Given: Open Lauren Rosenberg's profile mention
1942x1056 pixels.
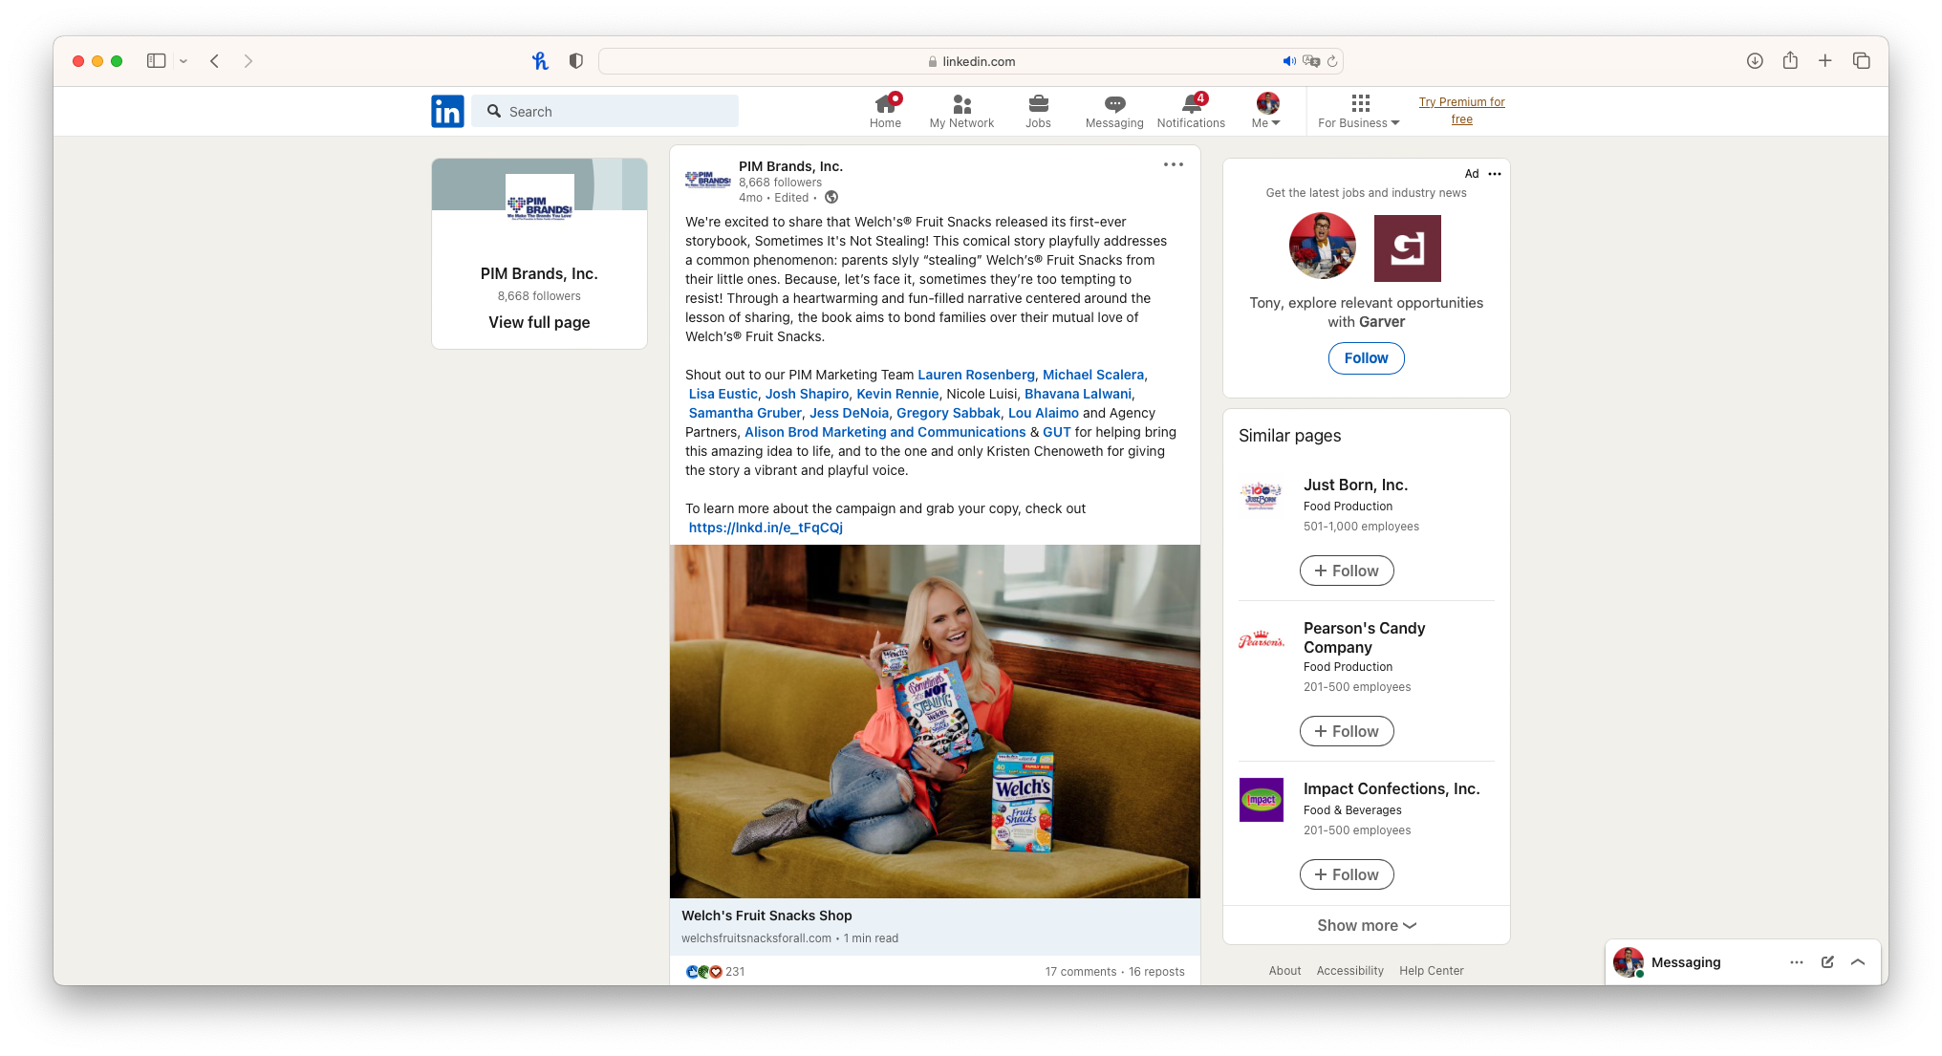Looking at the screenshot, I should coord(976,375).
